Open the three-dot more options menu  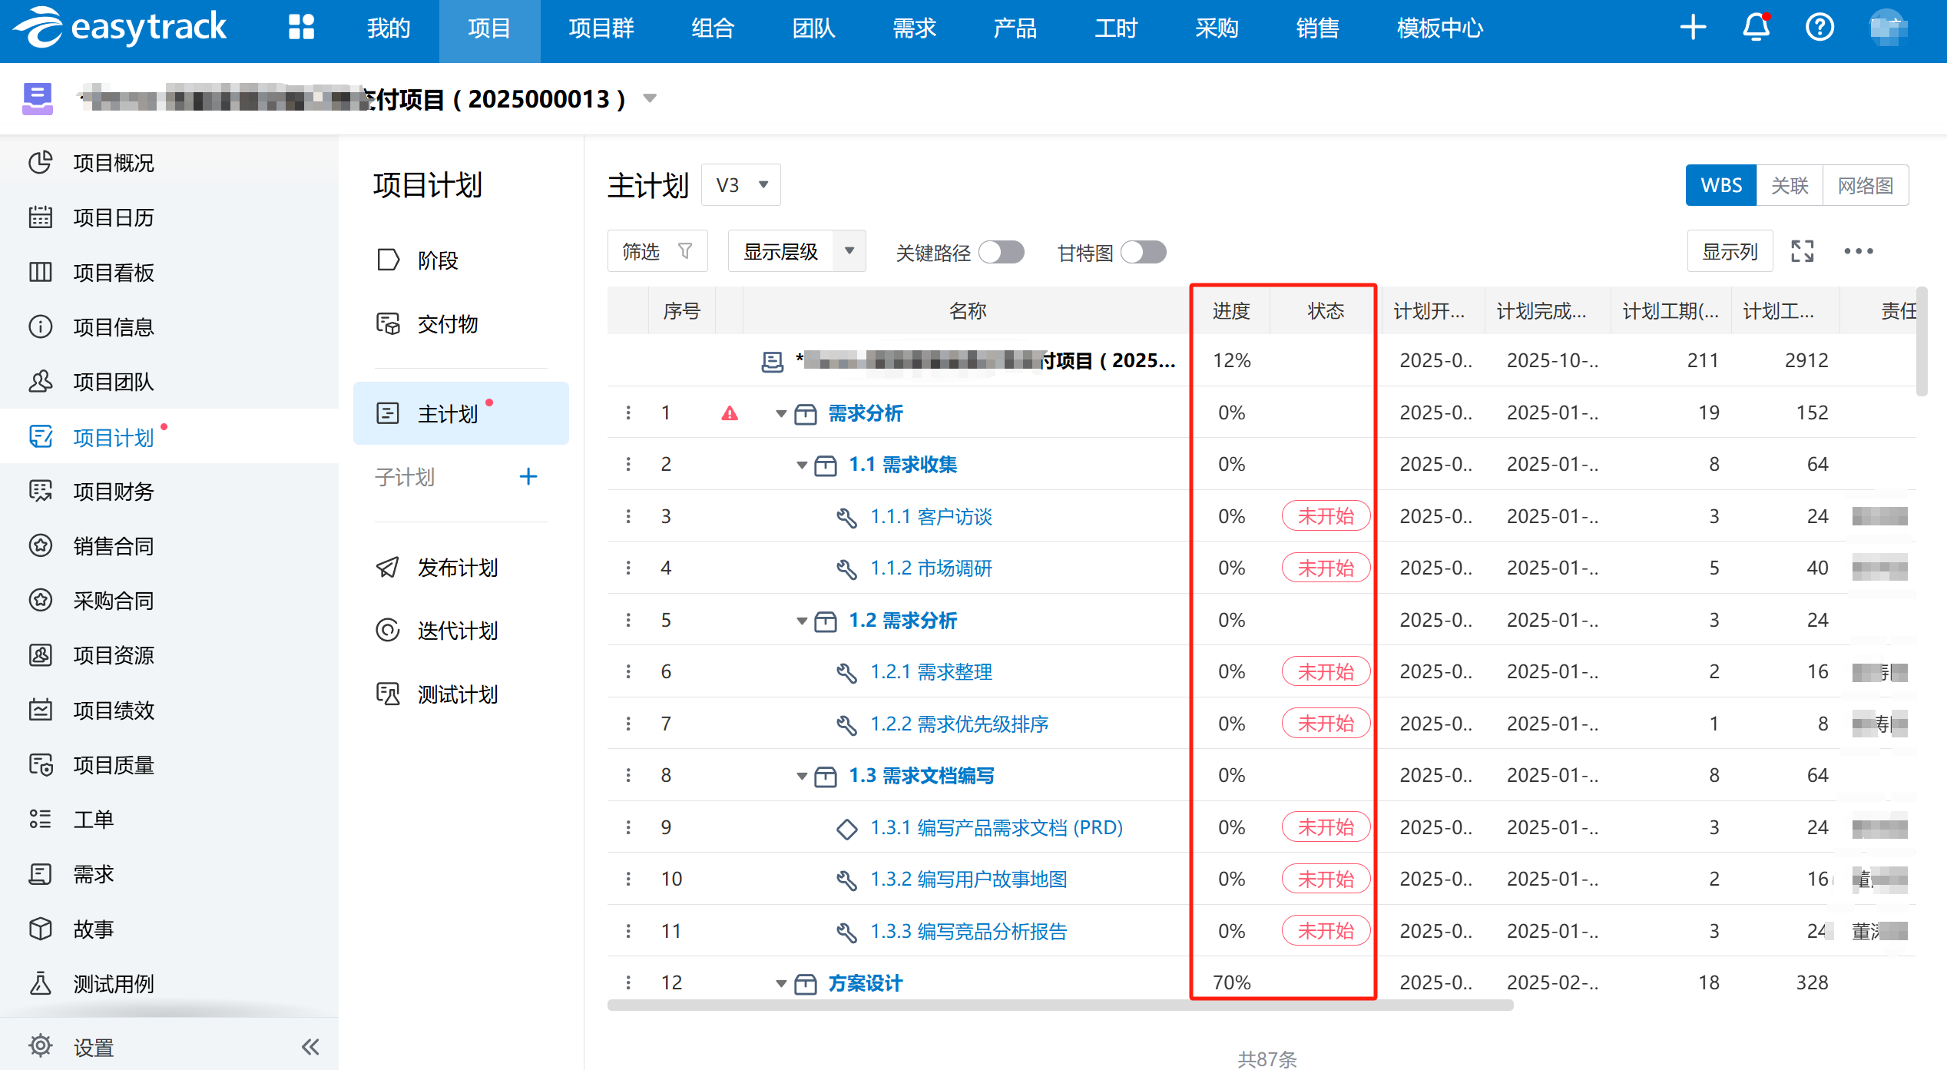tap(1858, 251)
